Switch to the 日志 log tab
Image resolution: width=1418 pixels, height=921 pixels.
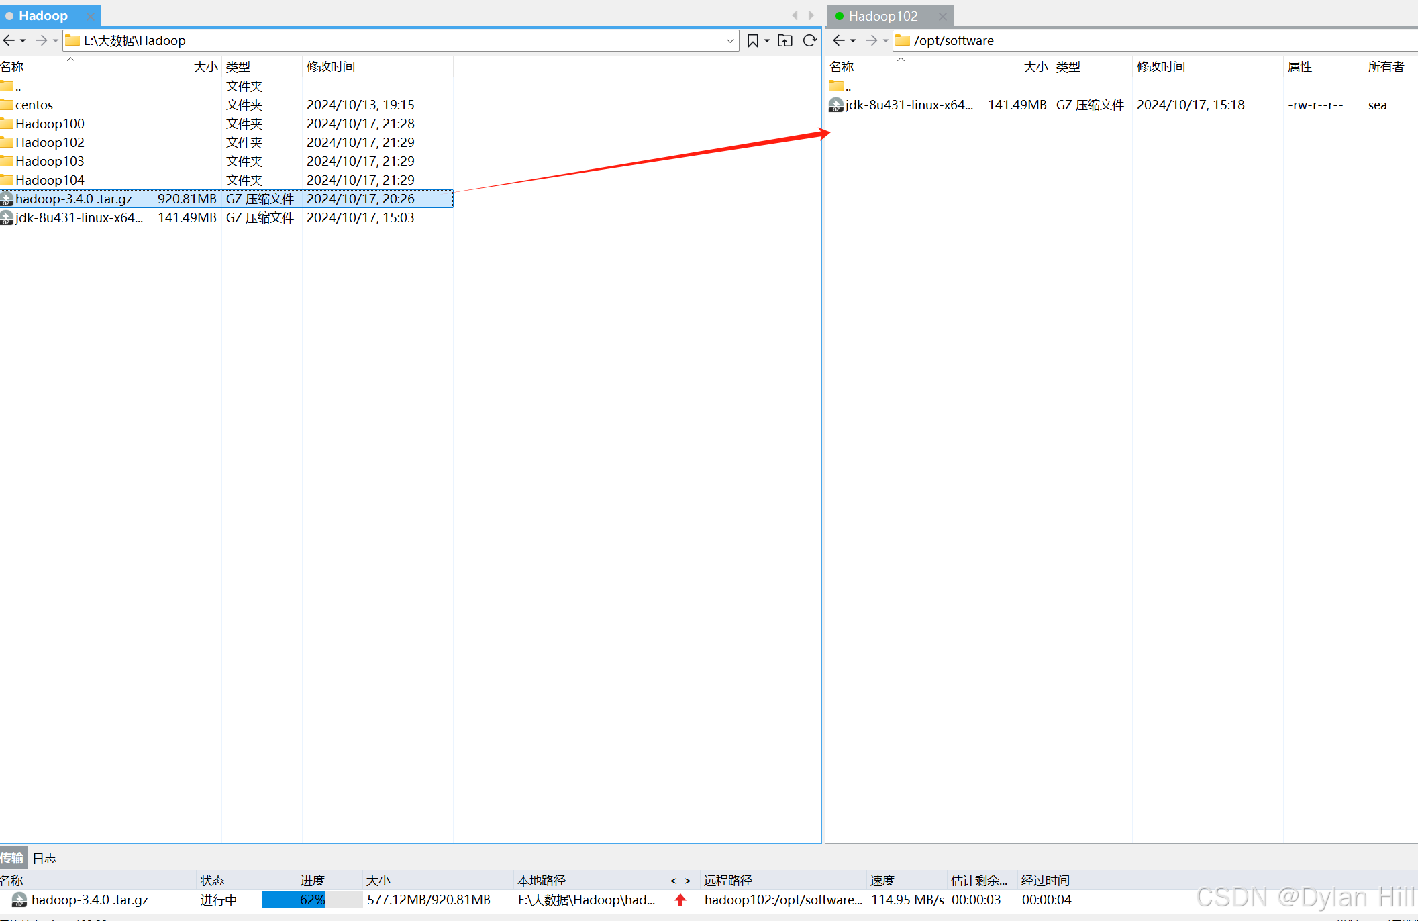44,858
